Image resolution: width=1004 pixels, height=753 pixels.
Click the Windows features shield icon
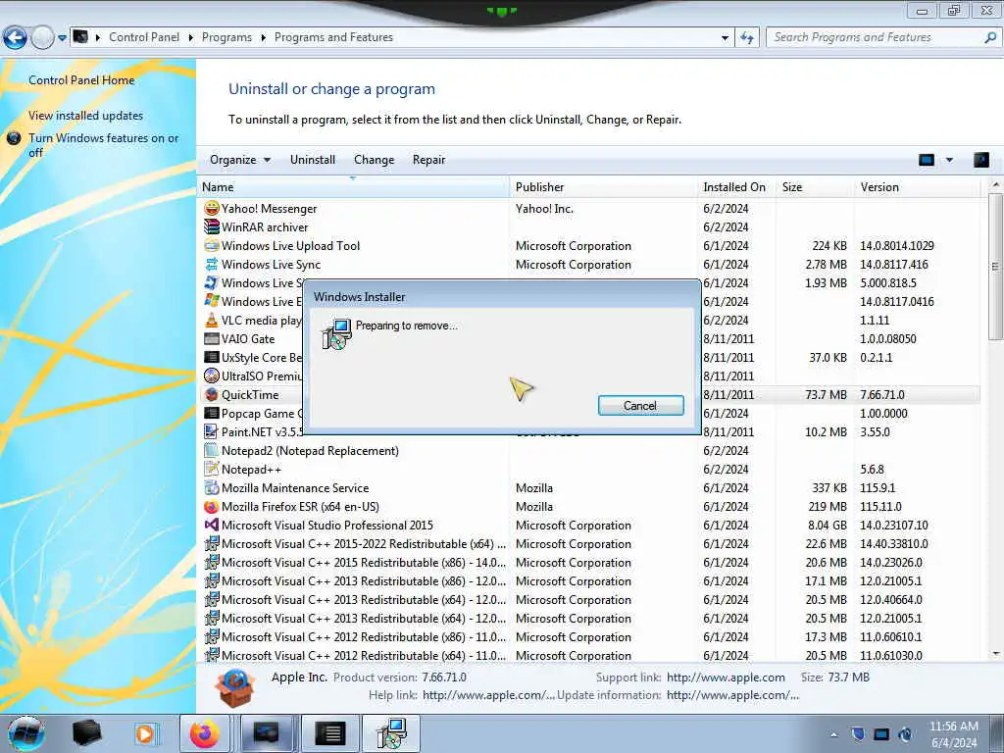click(14, 137)
